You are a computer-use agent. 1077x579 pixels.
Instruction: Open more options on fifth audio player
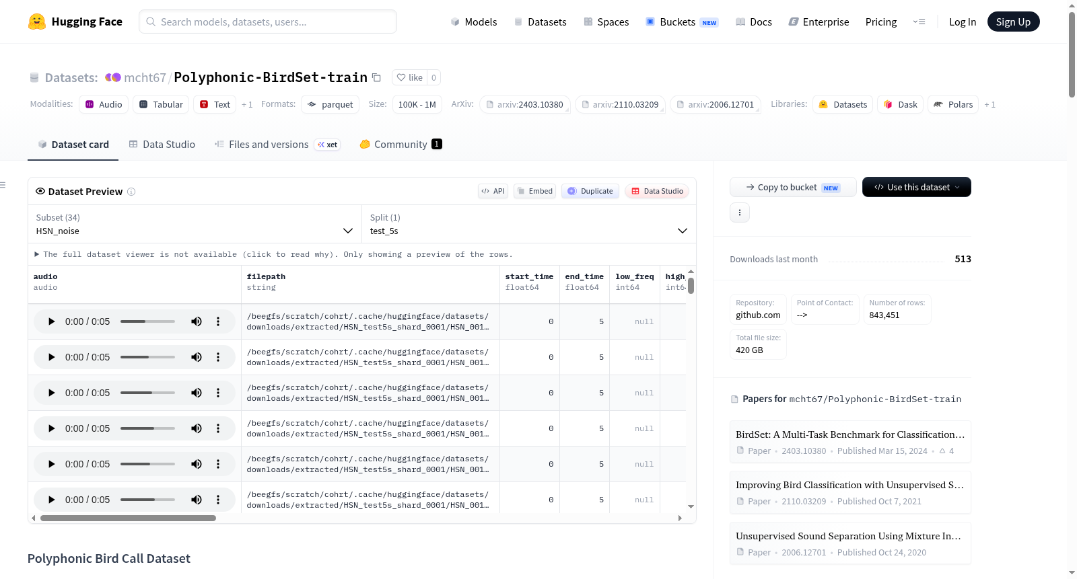(218, 464)
